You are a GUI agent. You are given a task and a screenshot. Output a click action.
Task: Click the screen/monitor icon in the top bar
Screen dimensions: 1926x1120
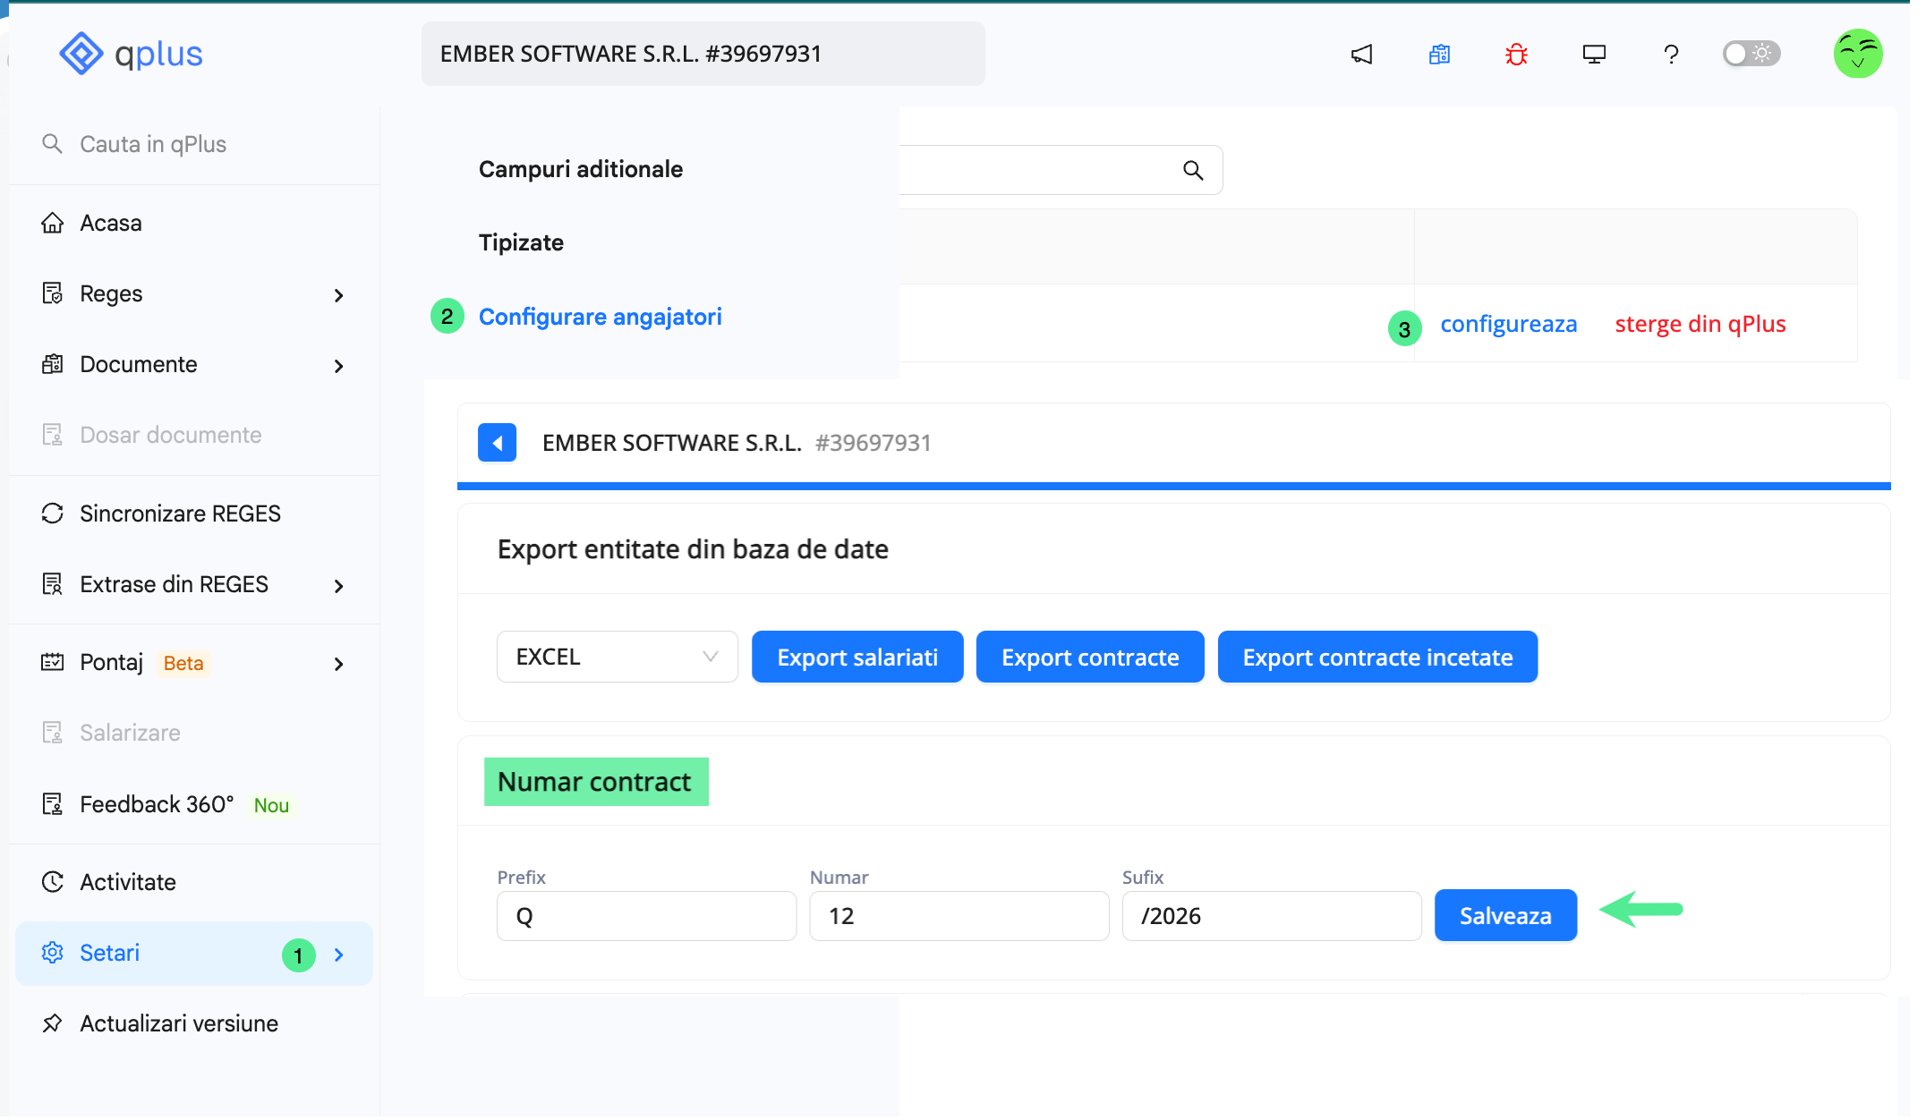point(1594,54)
